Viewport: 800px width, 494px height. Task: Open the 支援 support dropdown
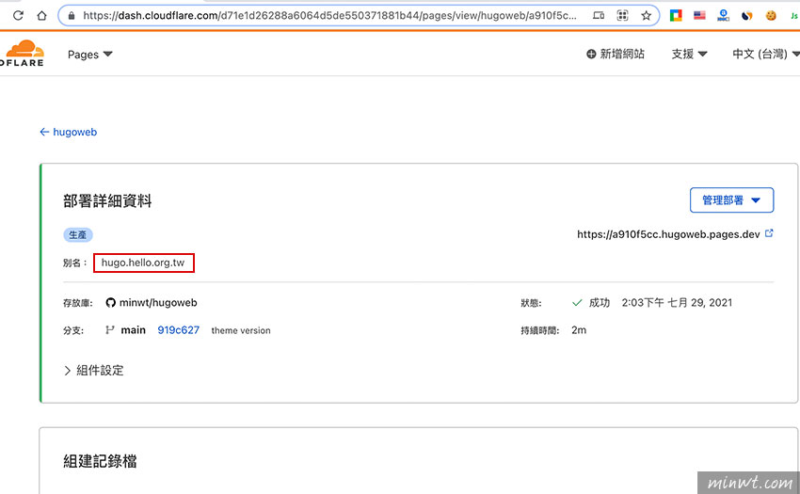click(689, 54)
